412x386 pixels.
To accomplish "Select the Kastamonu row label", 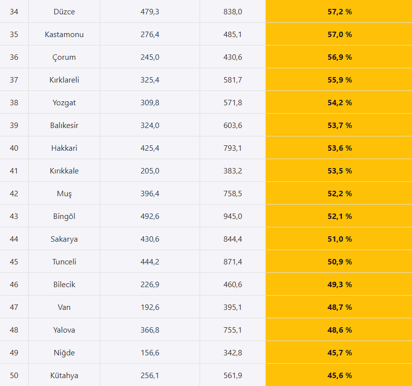I will tap(64, 35).
